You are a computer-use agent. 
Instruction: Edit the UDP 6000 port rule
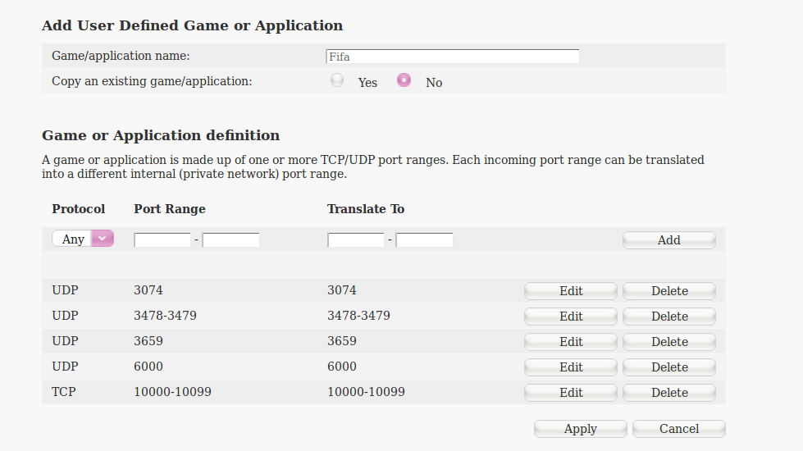(x=571, y=367)
